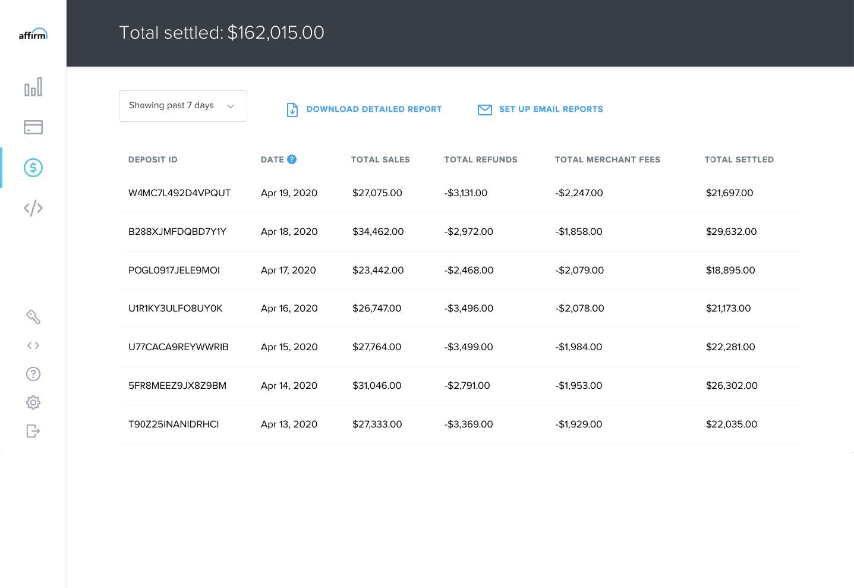Click refund amount -$3,499.00
The width and height of the screenshot is (854, 588).
(x=469, y=347)
